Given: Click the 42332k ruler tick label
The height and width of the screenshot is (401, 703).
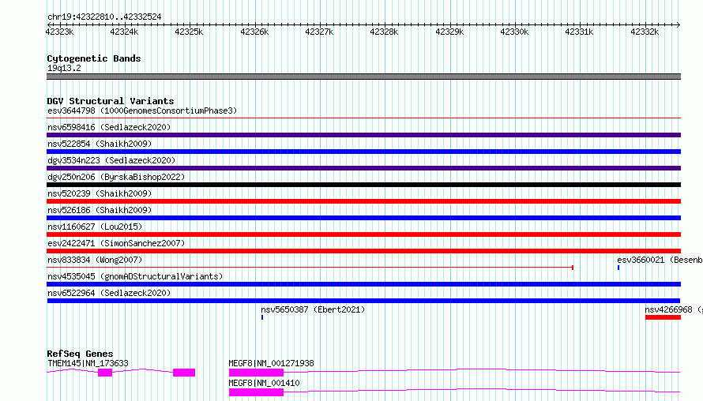Looking at the screenshot, I should [645, 32].
